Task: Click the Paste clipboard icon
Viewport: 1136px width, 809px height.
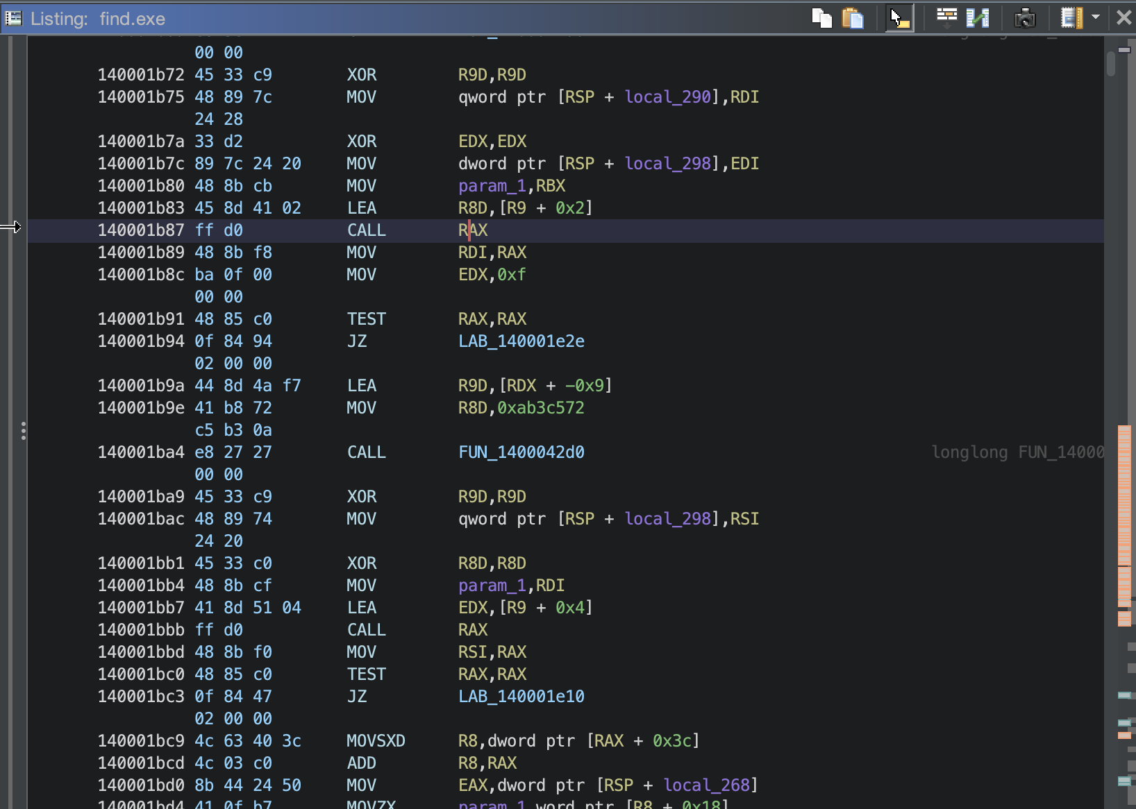Action: 853,18
